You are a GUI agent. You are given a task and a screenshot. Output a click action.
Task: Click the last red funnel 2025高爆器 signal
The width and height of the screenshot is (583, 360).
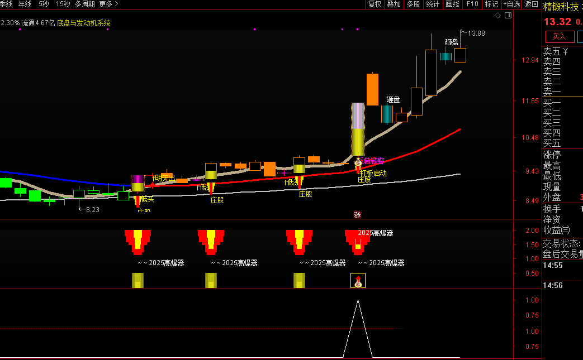click(358, 241)
